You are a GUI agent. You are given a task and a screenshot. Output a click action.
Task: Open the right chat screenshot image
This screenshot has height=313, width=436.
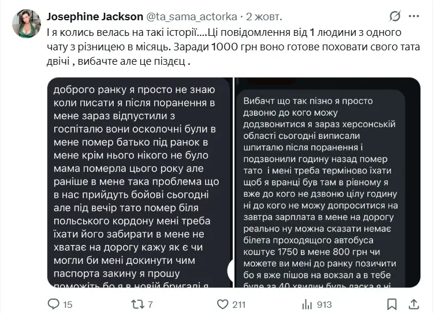tap(328, 182)
